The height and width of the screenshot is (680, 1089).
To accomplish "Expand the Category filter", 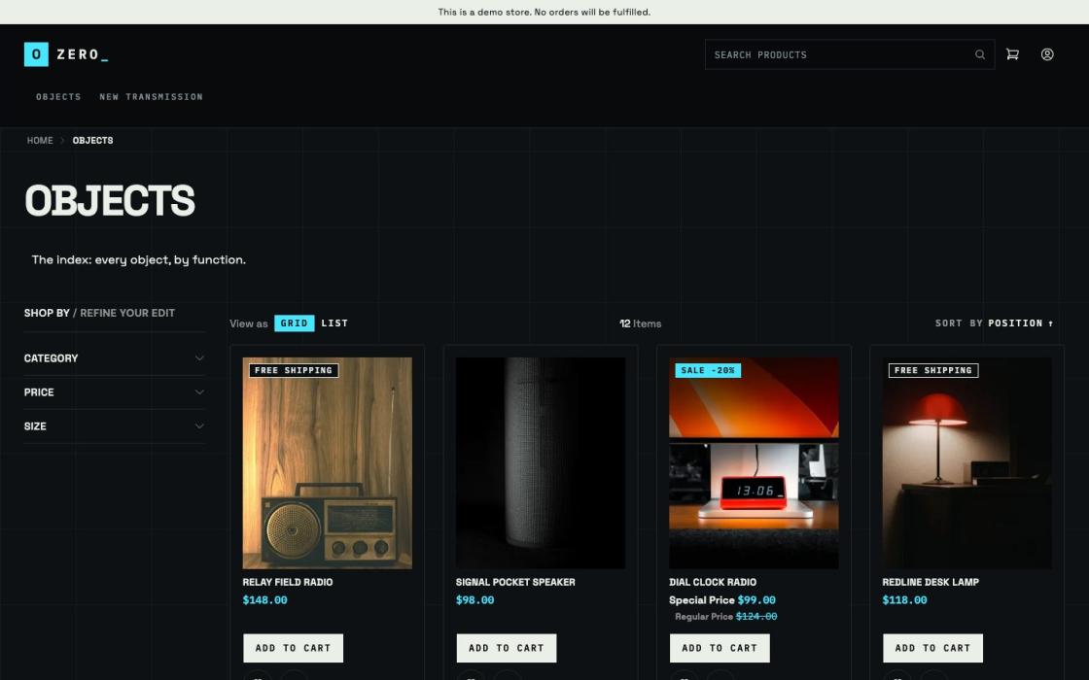I will coord(115,358).
